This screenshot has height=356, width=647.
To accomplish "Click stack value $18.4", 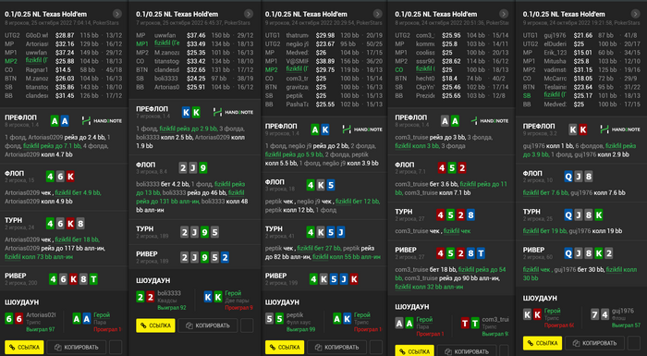I will tap(449, 78).
